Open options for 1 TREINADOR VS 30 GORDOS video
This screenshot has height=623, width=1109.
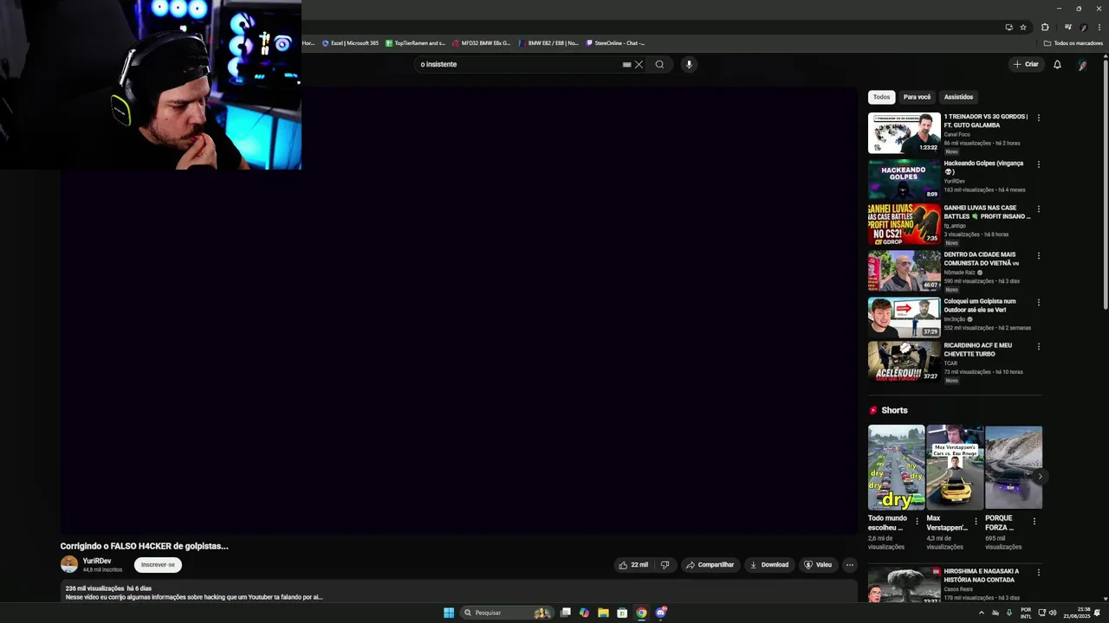1038,118
